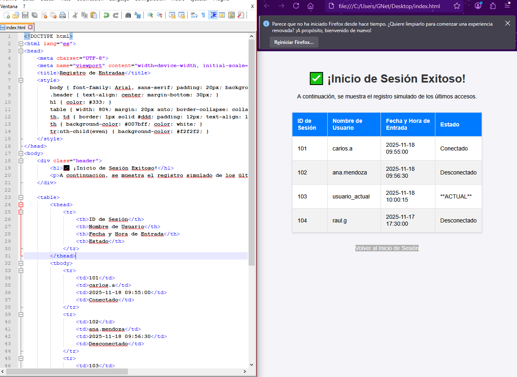Reload the page in Firefox
Screen dimensions: 517x377
coord(296,6)
